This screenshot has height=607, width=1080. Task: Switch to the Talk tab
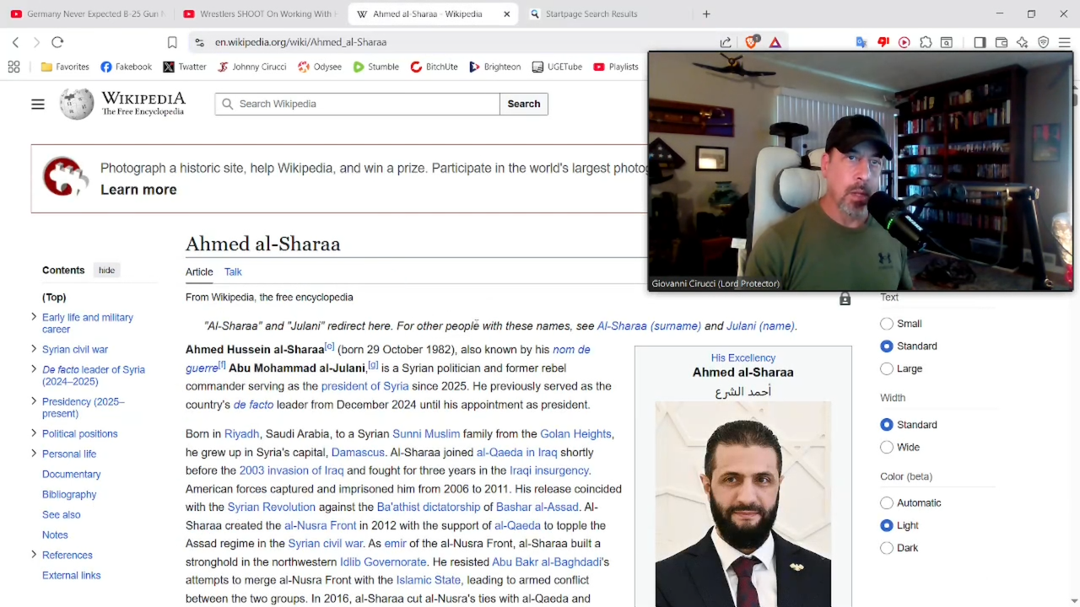(233, 271)
